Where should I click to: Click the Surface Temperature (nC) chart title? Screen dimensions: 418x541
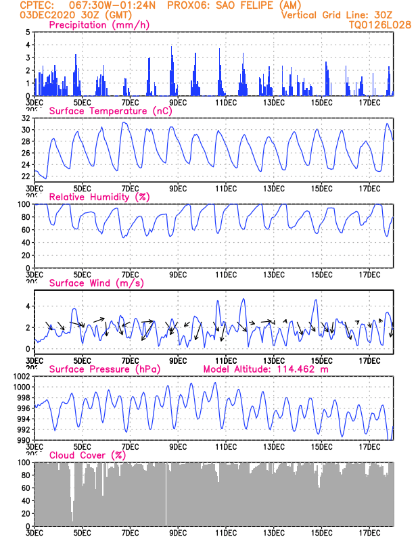110,111
